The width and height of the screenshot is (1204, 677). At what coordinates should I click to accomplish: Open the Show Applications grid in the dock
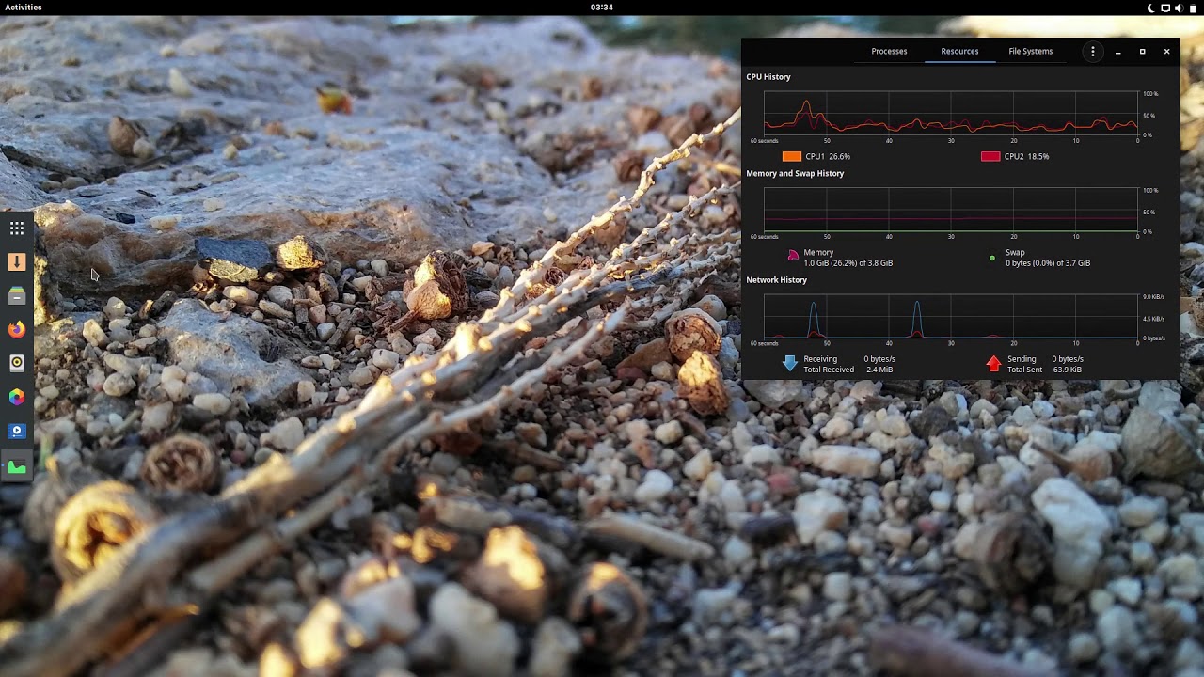click(17, 228)
